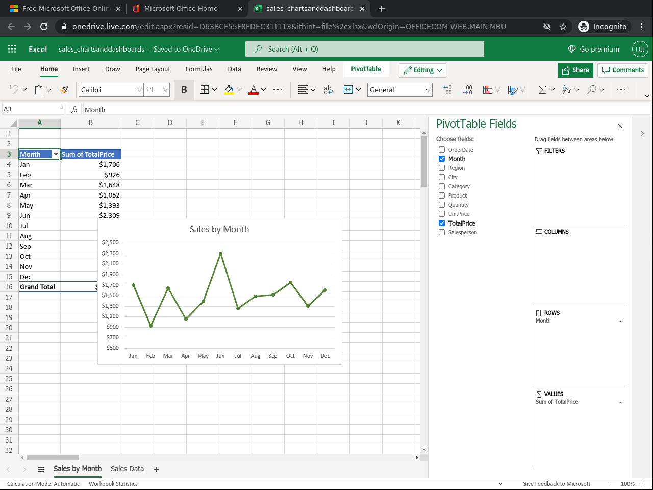Screen dimensions: 653x490
Task: Show more font options ellipsis
Action: 278,90
